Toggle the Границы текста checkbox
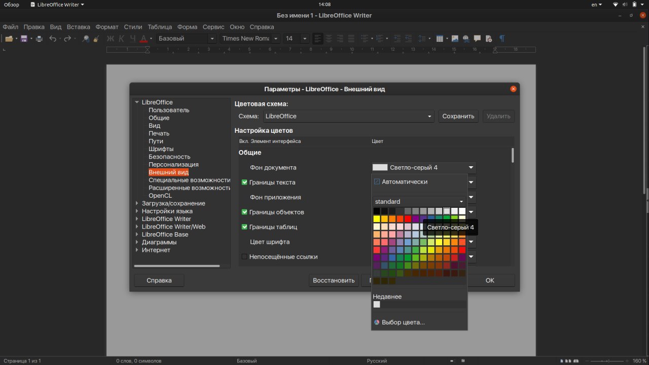The width and height of the screenshot is (649, 365). [244, 182]
